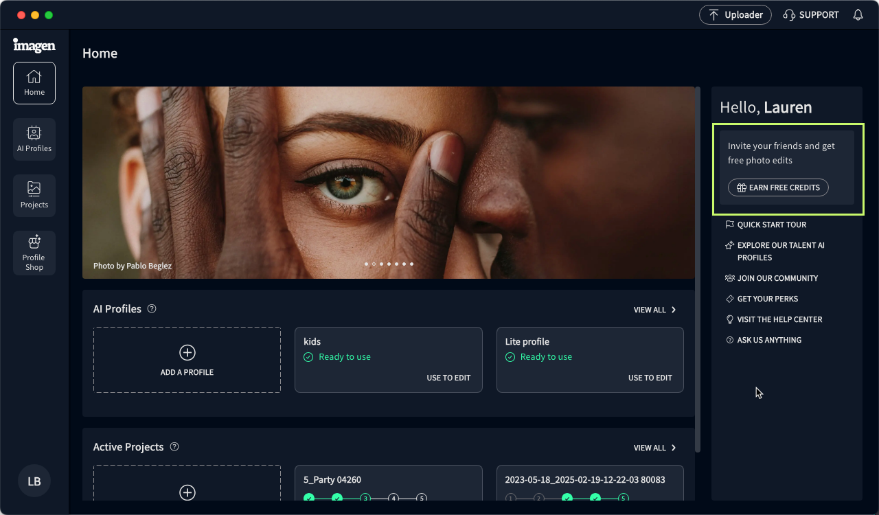
Task: Click USE TO EDIT on kids profile
Action: click(448, 378)
